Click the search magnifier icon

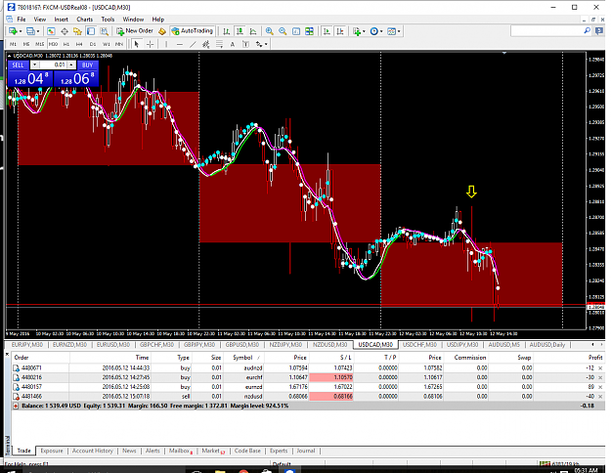tap(587, 30)
